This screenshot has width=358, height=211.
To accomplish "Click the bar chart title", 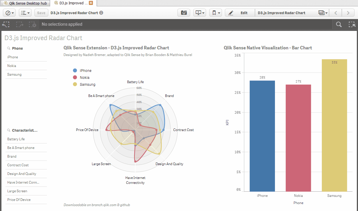I will [x=268, y=48].
